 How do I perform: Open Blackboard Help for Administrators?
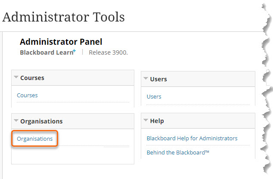tap(192, 138)
